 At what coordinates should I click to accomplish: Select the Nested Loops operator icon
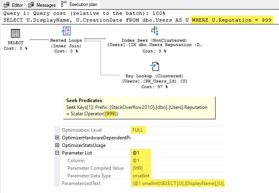(x=66, y=31)
